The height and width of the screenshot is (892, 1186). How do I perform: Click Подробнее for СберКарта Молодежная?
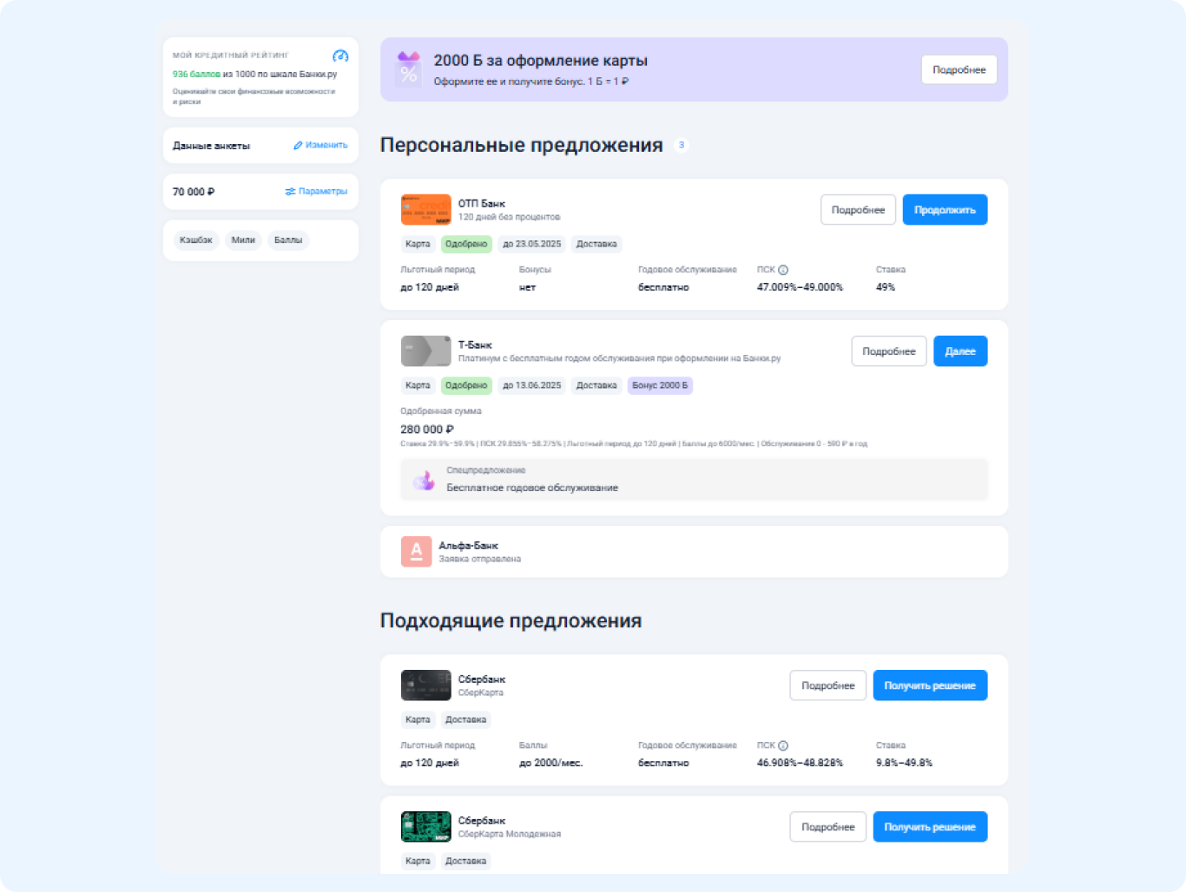[x=828, y=827]
